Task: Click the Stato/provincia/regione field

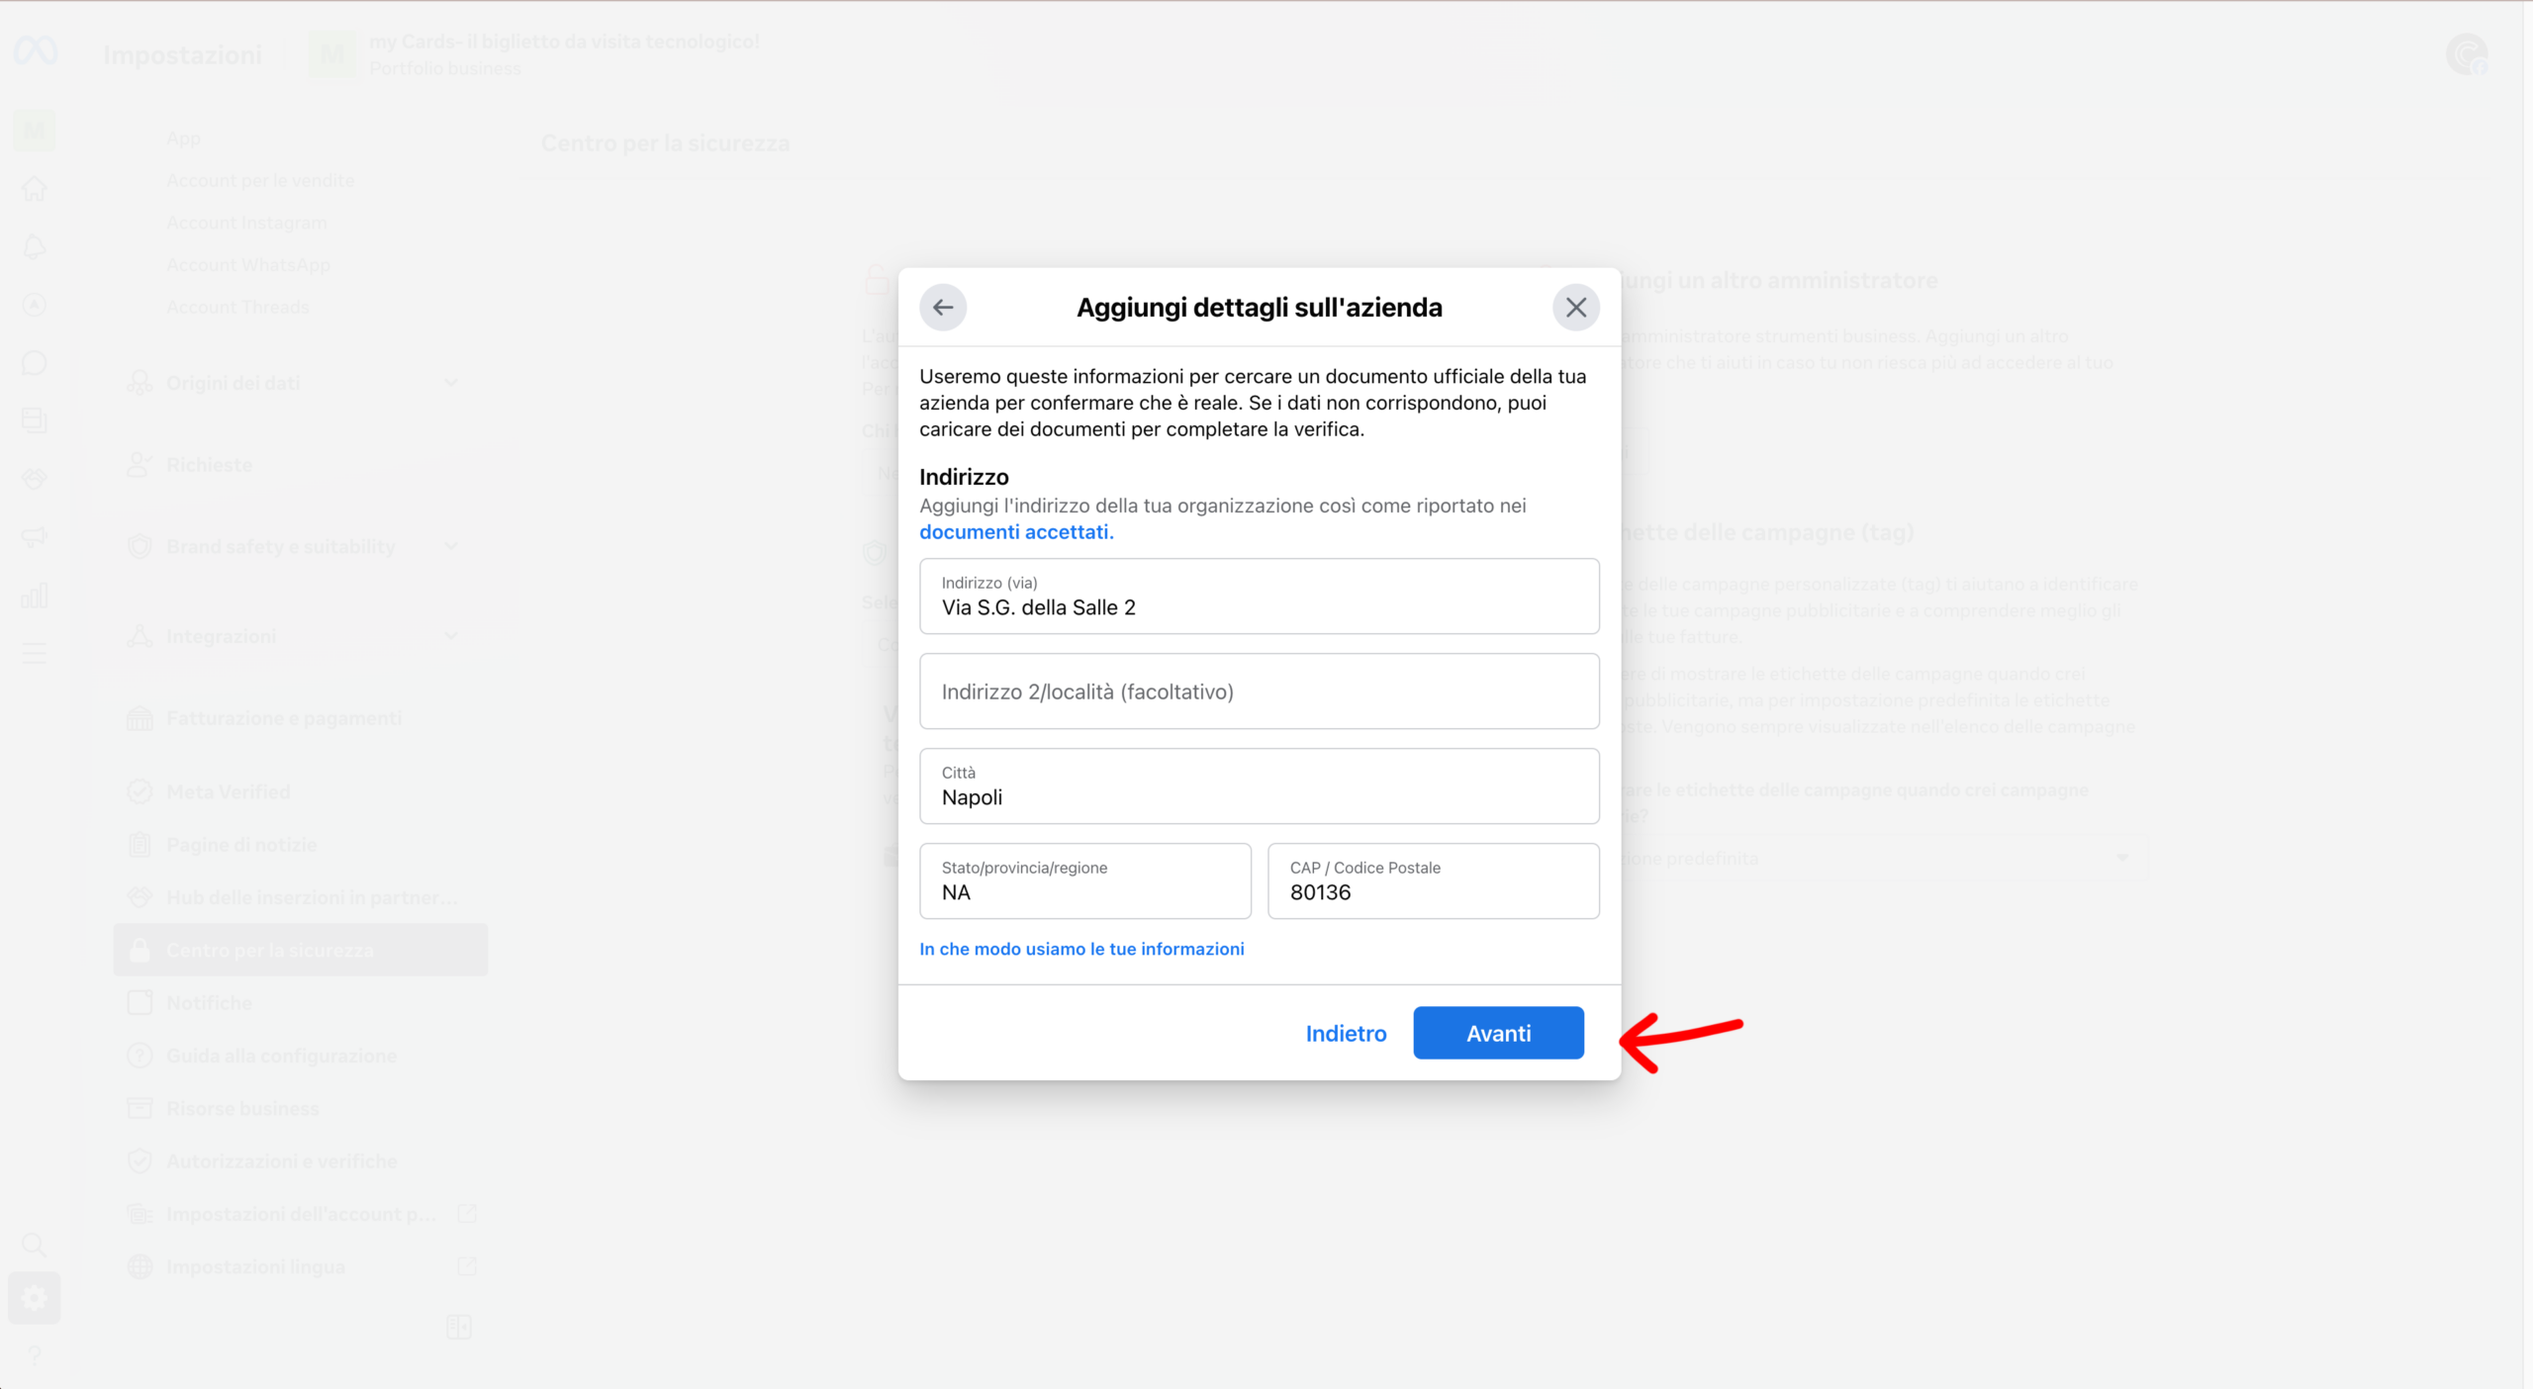Action: coord(1084,881)
